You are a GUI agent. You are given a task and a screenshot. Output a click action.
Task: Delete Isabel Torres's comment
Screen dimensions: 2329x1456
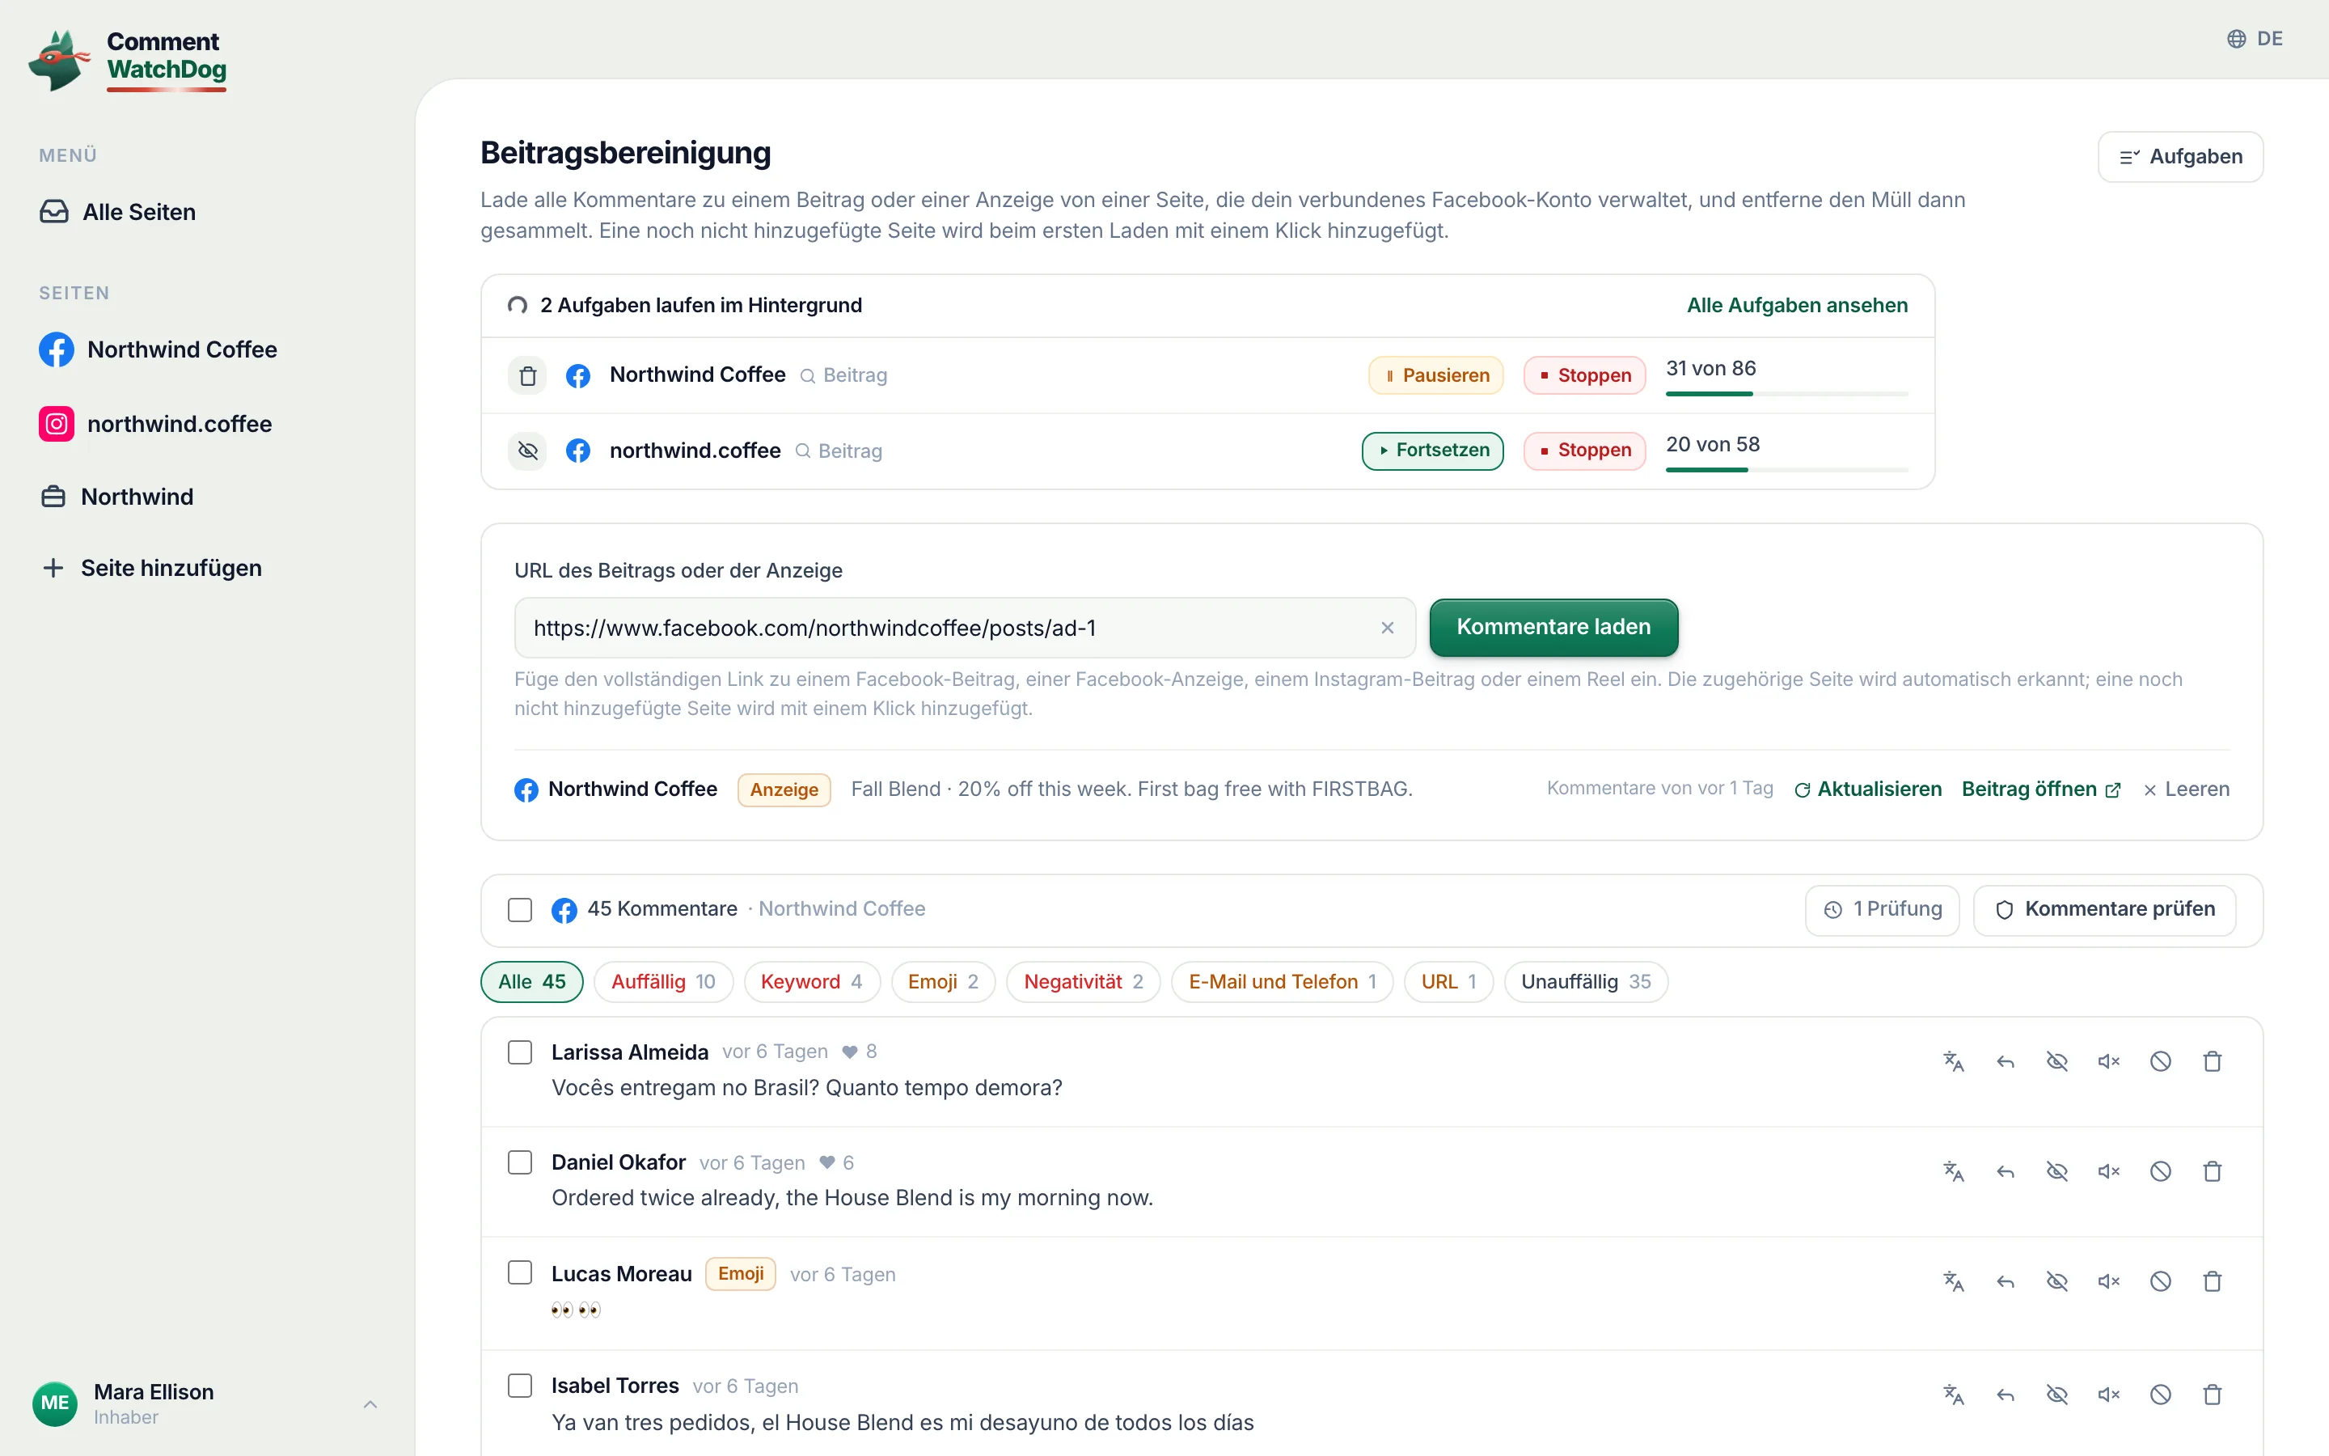coord(2213,1394)
